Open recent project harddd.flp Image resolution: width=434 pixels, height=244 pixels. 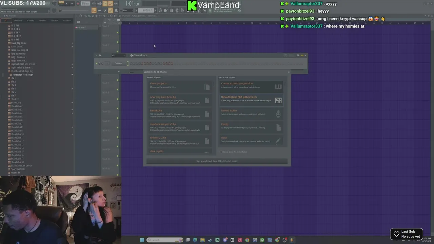click(x=179, y=114)
